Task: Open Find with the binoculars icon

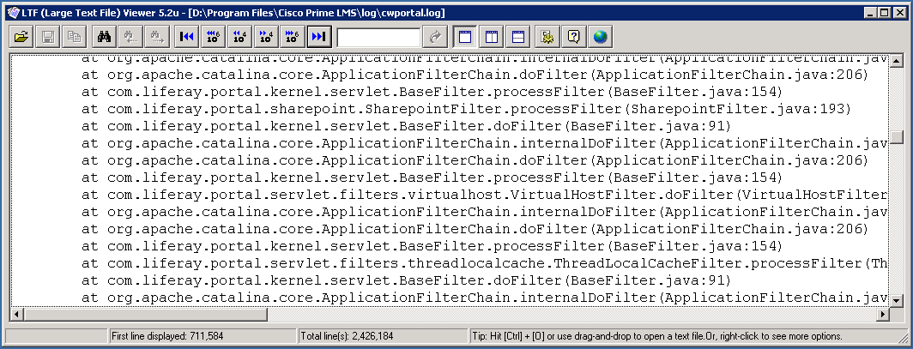Action: click(x=104, y=37)
